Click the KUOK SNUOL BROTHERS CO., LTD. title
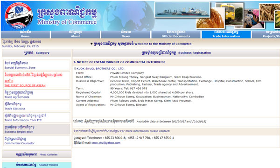Image resolution: width=280 pixels, height=168 pixels. point(100,69)
